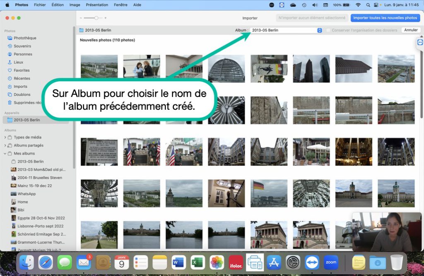Collapse the Mes albums group

(5, 153)
